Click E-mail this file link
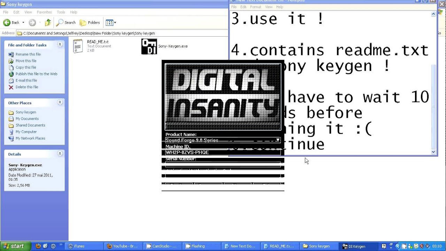Viewport: 446px width, 251px height. (26, 81)
